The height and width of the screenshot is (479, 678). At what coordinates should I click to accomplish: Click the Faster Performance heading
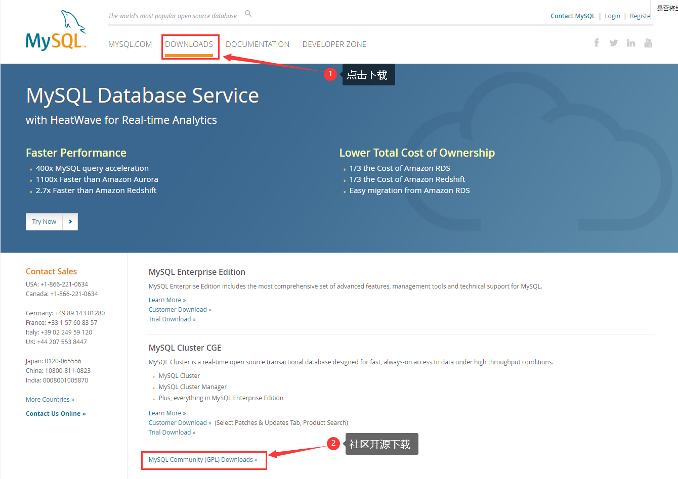pos(76,153)
